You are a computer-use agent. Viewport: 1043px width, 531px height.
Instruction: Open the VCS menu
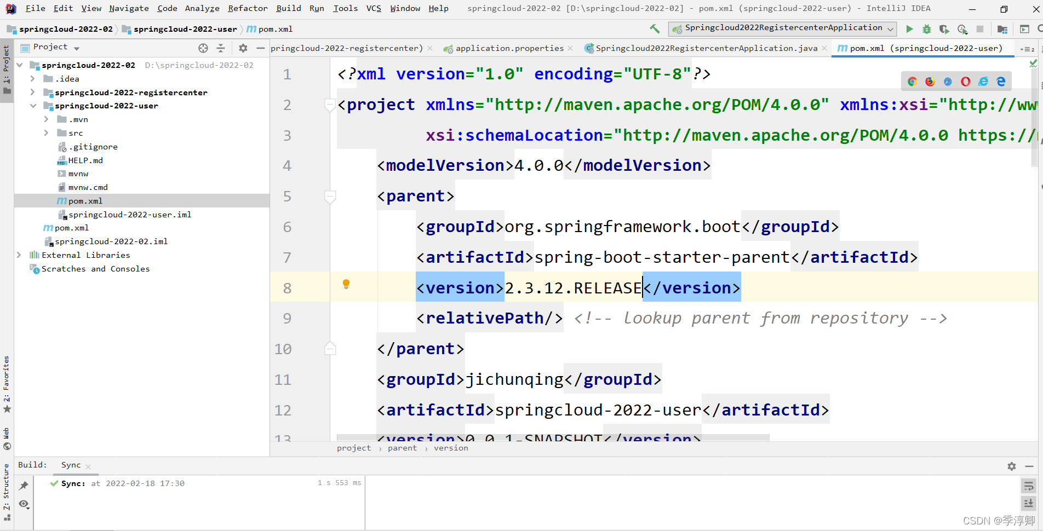point(374,8)
